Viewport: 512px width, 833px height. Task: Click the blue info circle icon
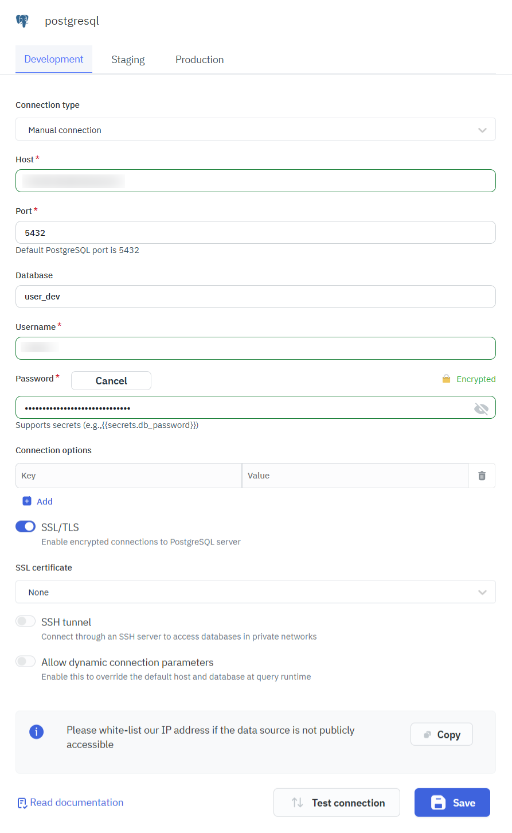36,731
